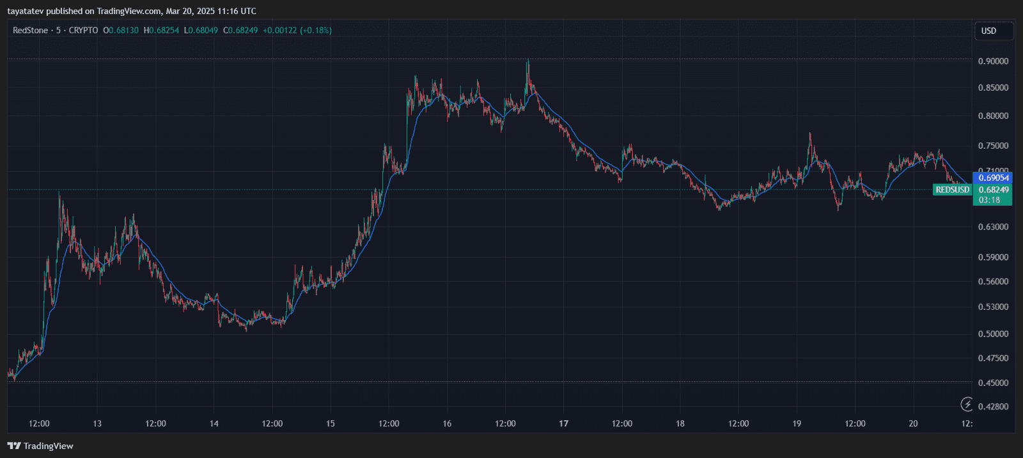Click the 12:00 time label between 19 and 20

[x=855, y=424]
